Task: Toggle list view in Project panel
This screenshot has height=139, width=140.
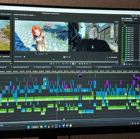Action: [x=124, y=64]
